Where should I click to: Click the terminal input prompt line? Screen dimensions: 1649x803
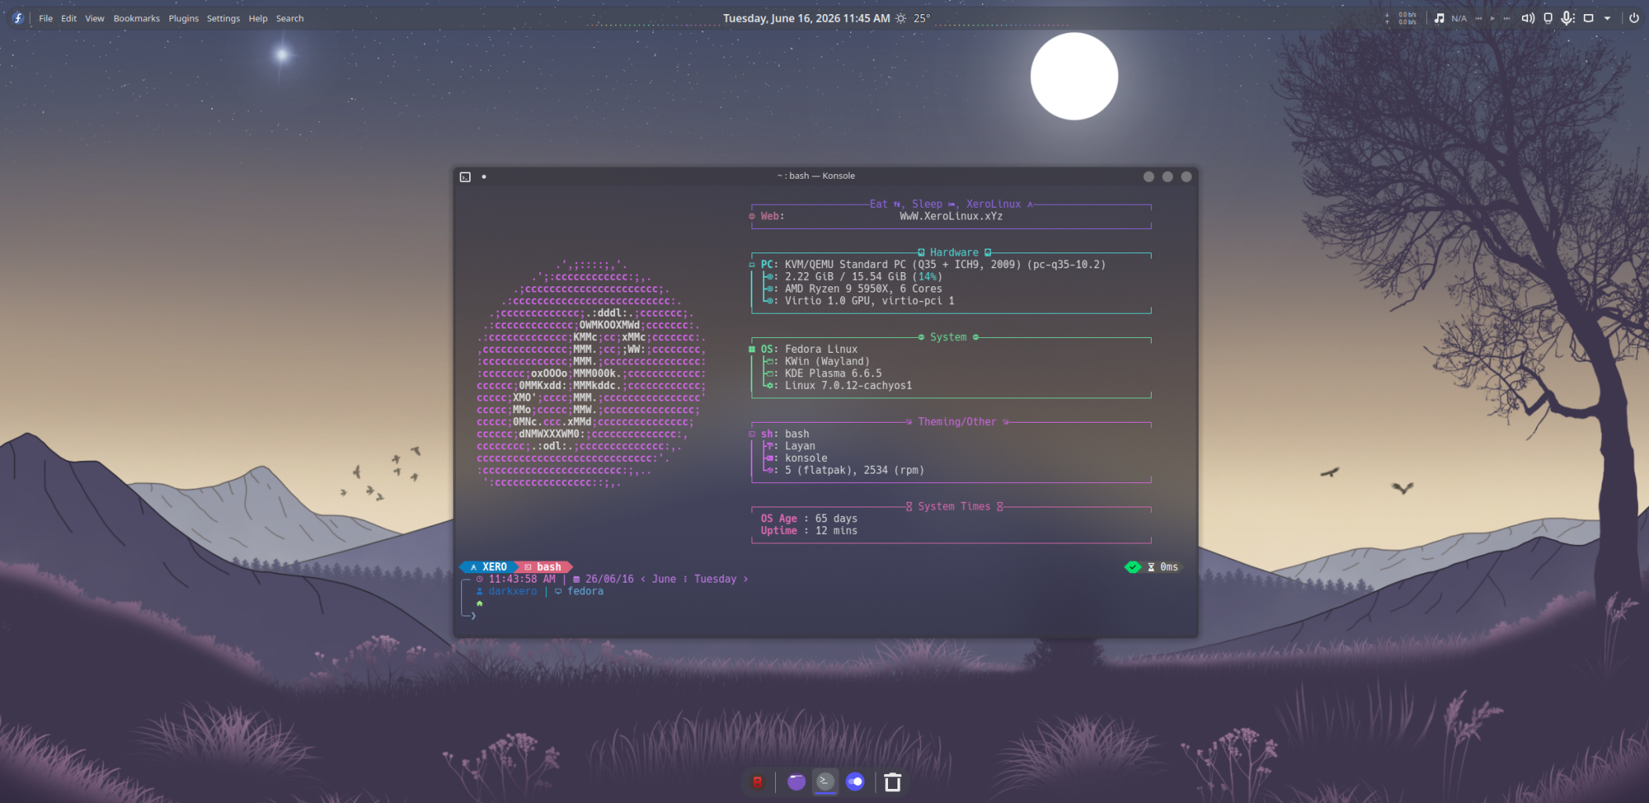[825, 616]
